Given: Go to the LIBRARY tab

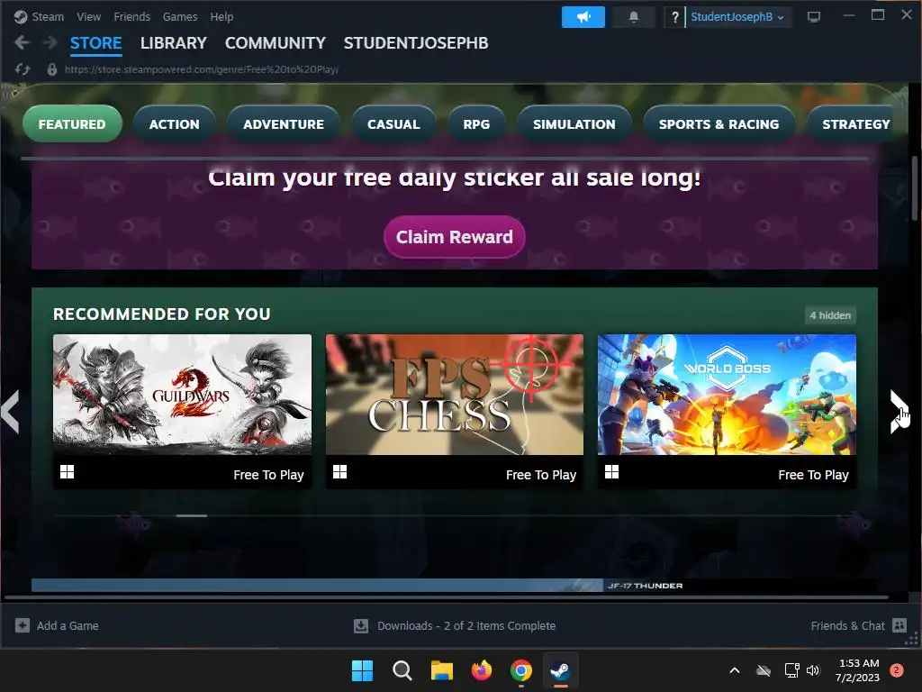Looking at the screenshot, I should (x=174, y=43).
